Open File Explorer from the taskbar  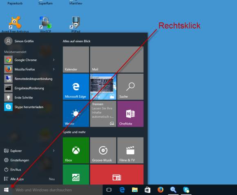[x=135, y=190]
